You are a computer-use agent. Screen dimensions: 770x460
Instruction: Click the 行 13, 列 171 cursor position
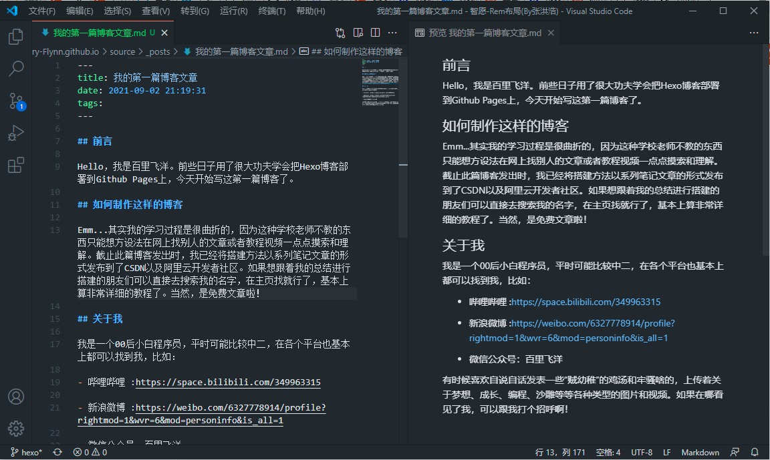(x=560, y=452)
